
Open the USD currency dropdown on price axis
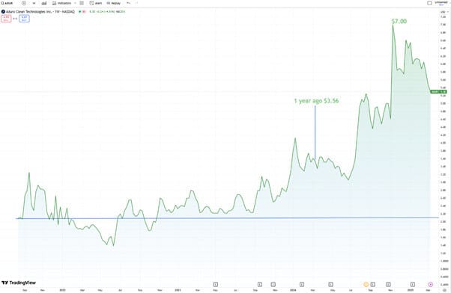444,12
